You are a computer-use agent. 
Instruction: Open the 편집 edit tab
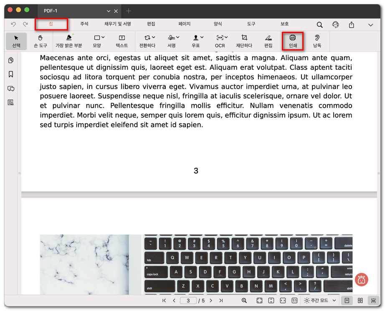pos(151,24)
